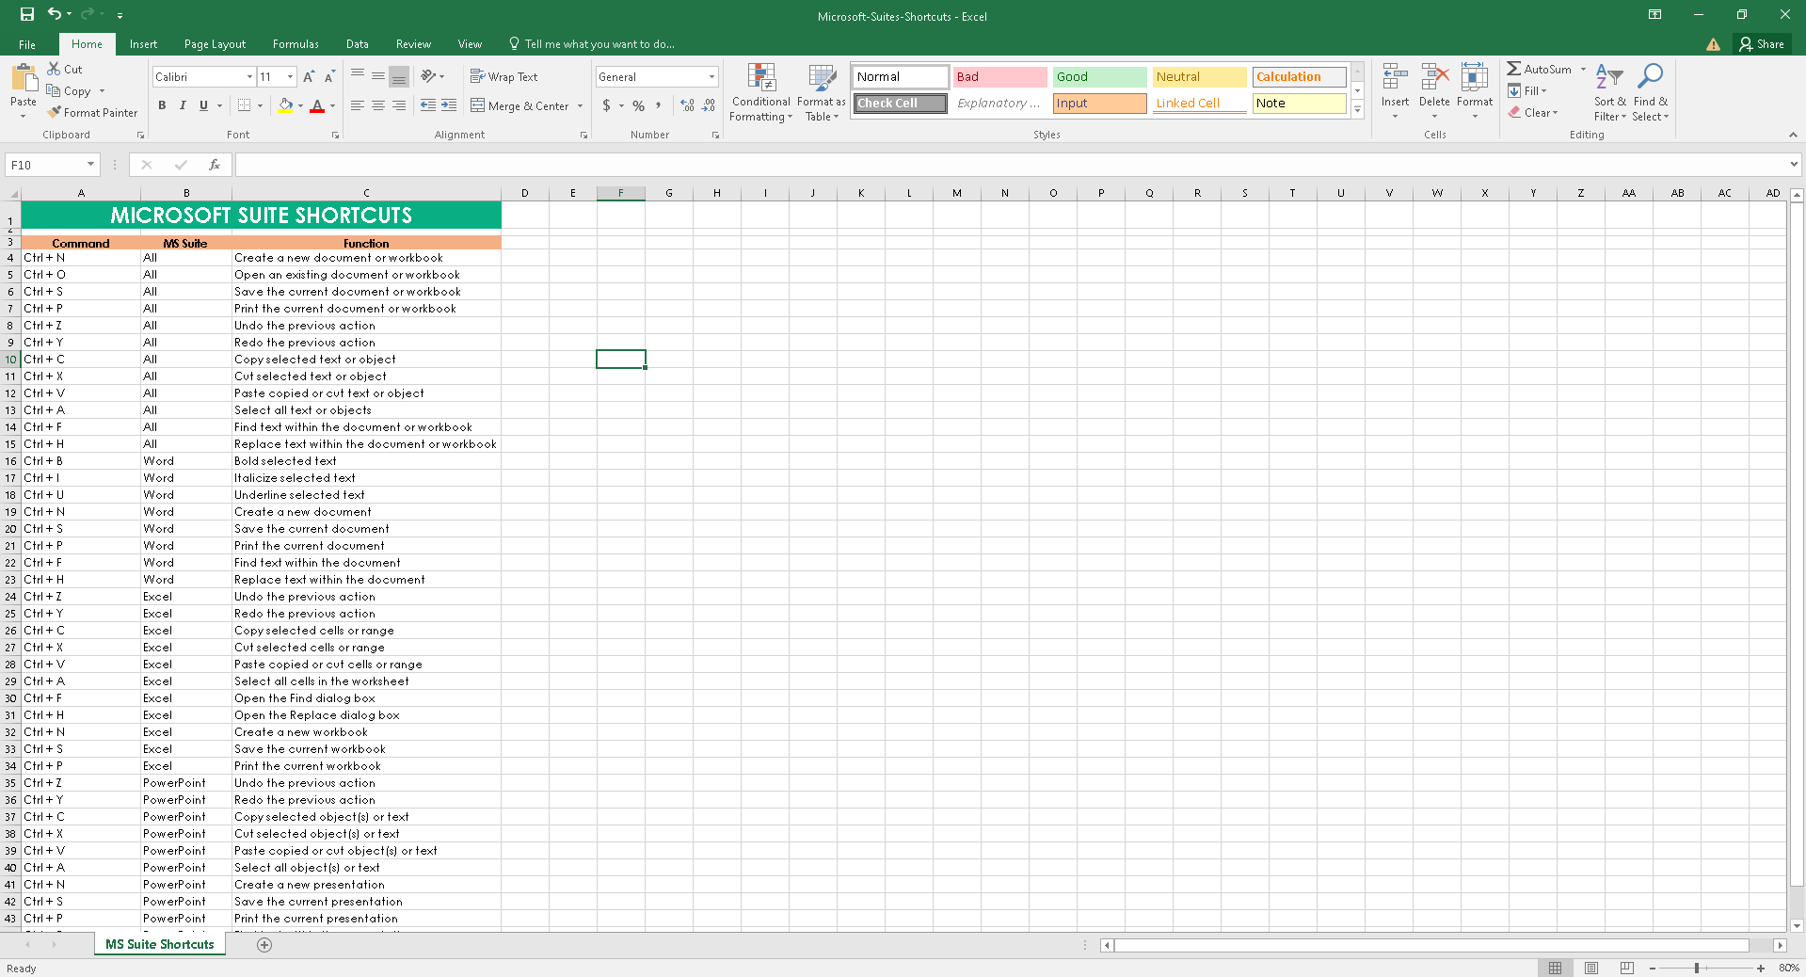
Task: Expand the Merge & Center dropdown arrow
Action: point(580,105)
